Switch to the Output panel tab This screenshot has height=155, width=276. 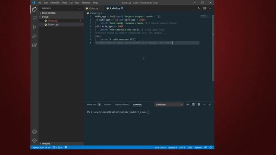108,105
